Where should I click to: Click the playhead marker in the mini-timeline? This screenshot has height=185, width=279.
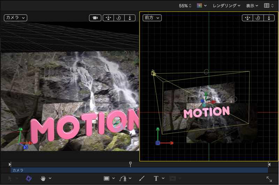(x=130, y=164)
